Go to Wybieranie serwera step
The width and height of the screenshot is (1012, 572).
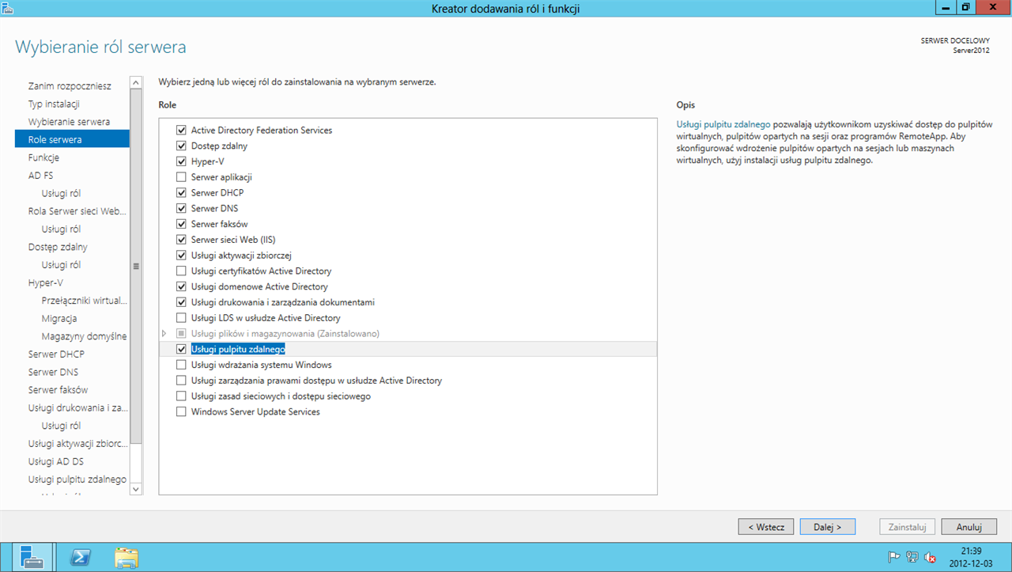click(x=69, y=122)
